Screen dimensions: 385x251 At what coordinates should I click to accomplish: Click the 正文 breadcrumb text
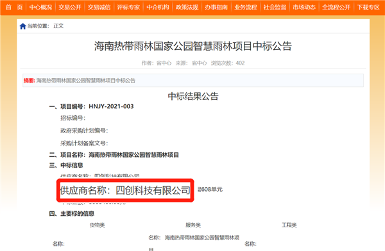(58, 26)
